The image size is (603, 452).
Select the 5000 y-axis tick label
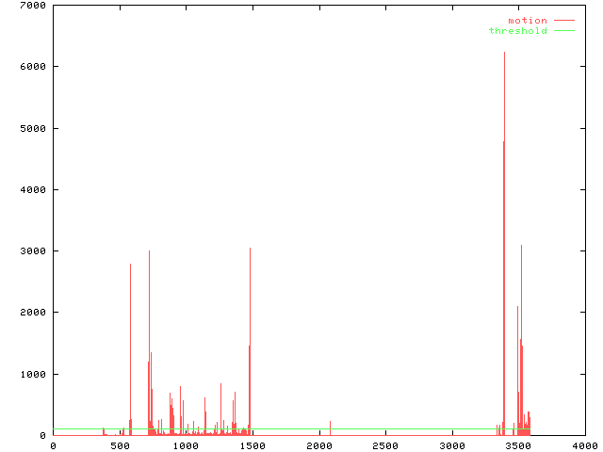pyautogui.click(x=33, y=128)
